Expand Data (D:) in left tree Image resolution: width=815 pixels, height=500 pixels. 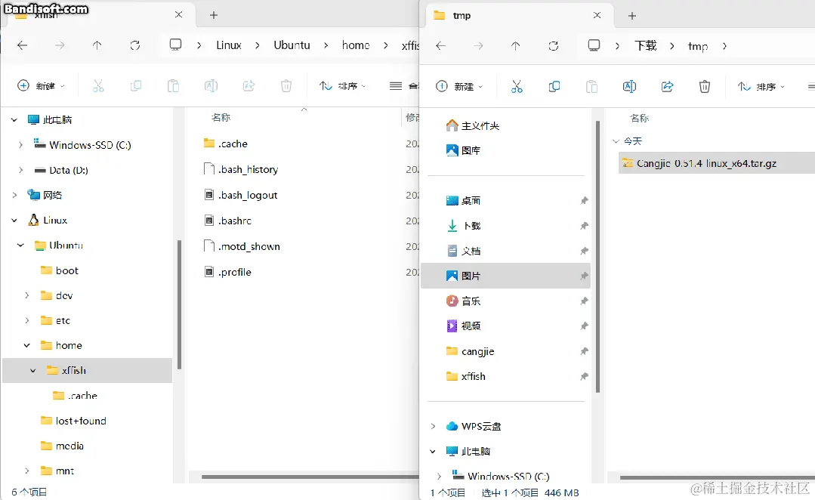point(21,170)
